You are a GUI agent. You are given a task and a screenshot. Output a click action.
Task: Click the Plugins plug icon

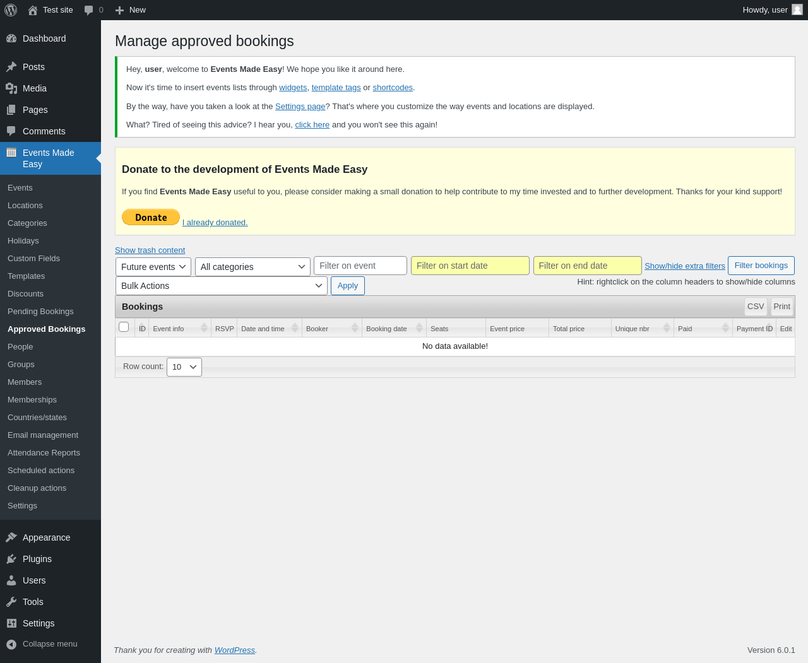(x=11, y=559)
